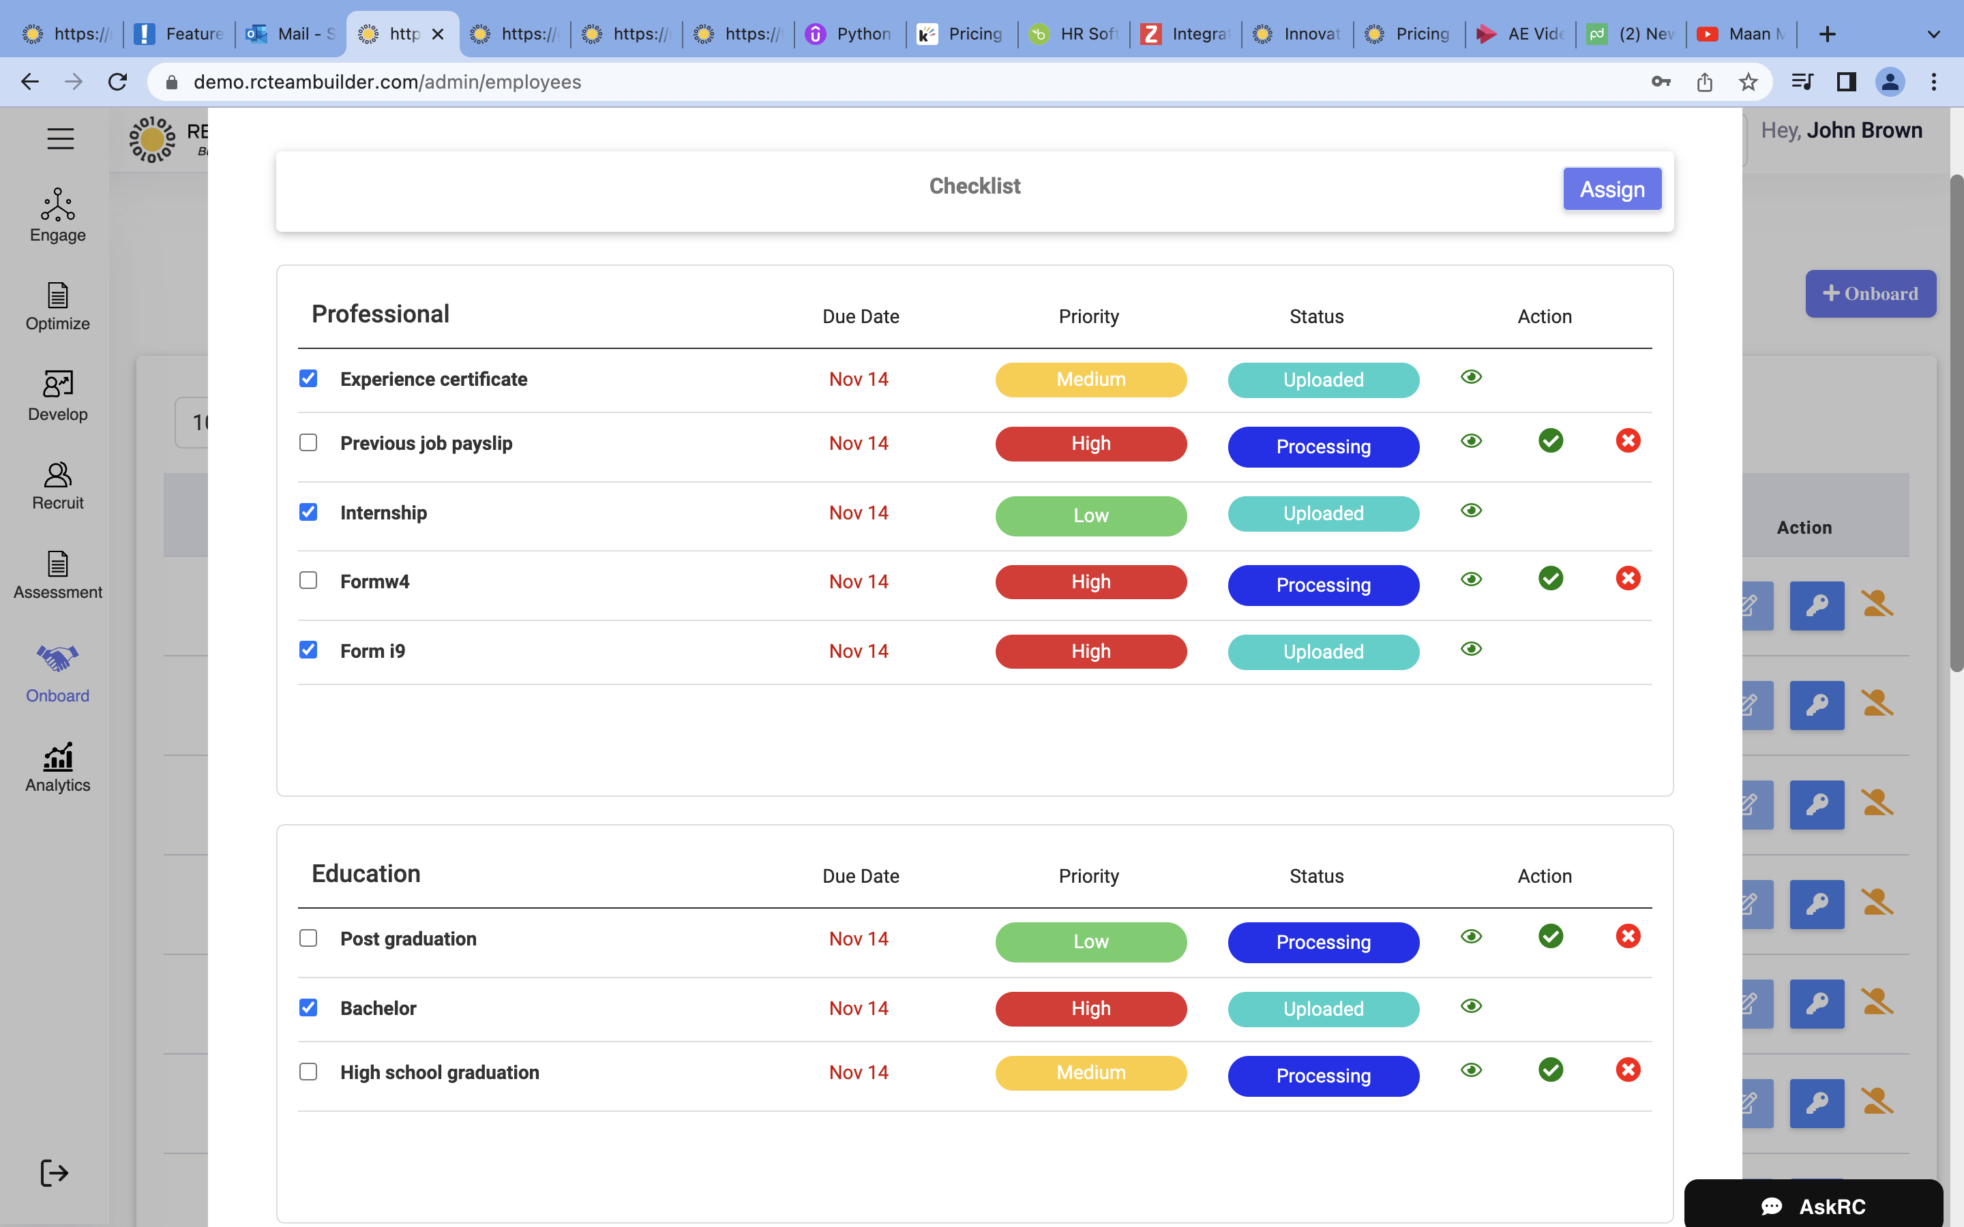Image resolution: width=1964 pixels, height=1227 pixels.
Task: Switch to the Maan YouTube tab
Action: 1742,34
